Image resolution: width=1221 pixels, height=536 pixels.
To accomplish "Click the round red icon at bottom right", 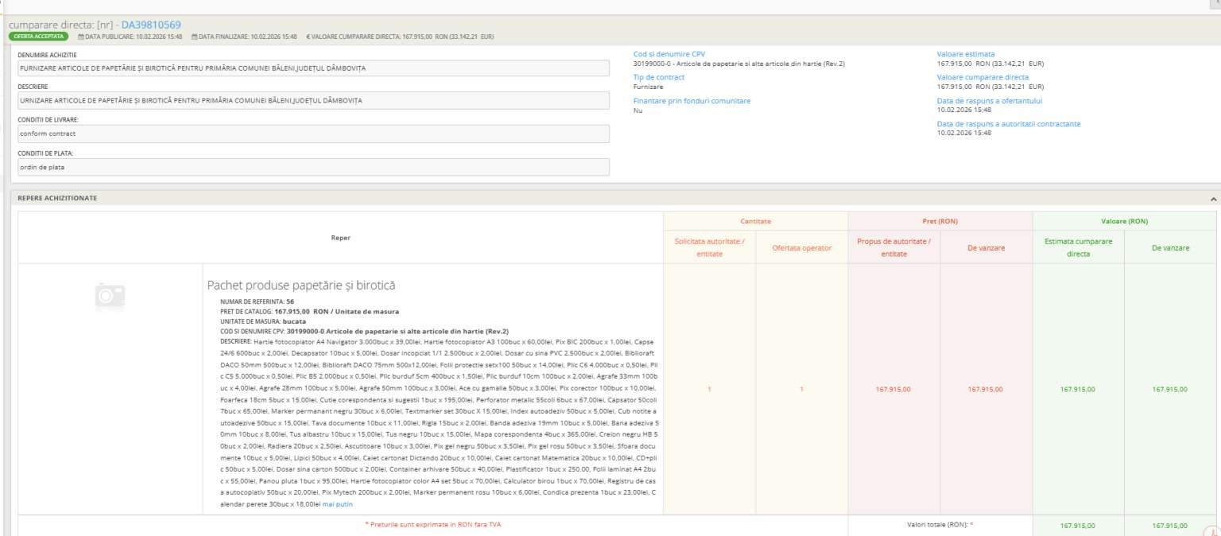I will [x=1212, y=530].
